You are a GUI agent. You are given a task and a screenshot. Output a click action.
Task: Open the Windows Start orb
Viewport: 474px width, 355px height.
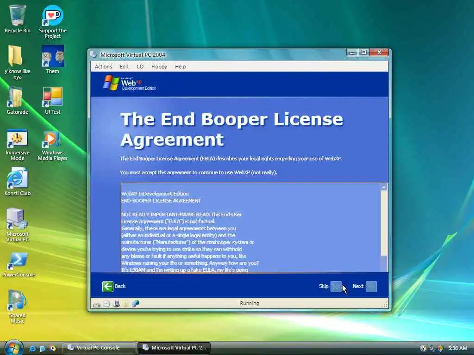(13, 348)
